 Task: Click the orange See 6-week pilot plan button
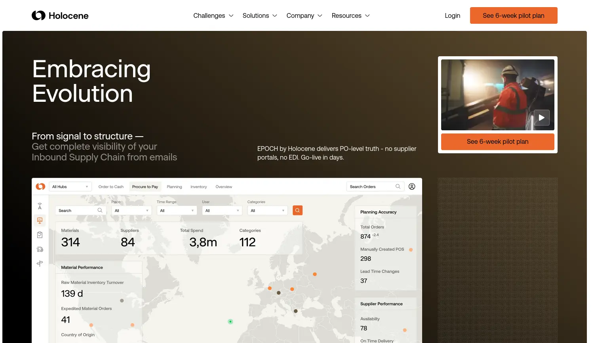coord(514,15)
